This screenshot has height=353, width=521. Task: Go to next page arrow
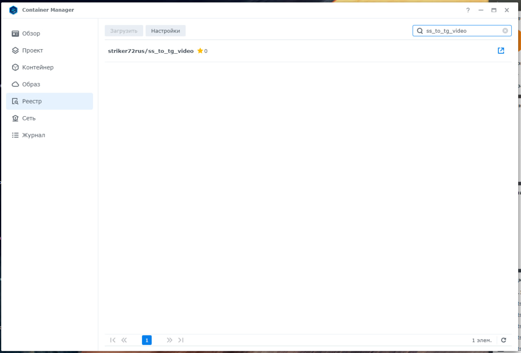(x=170, y=340)
